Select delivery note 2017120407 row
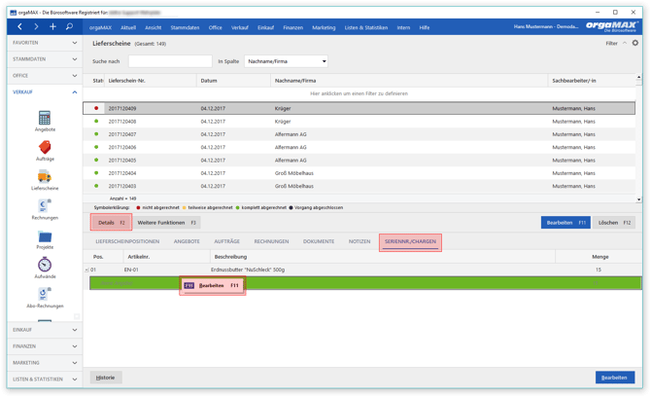Image resolution: width=651 pixels, height=397 pixels. (x=359, y=134)
